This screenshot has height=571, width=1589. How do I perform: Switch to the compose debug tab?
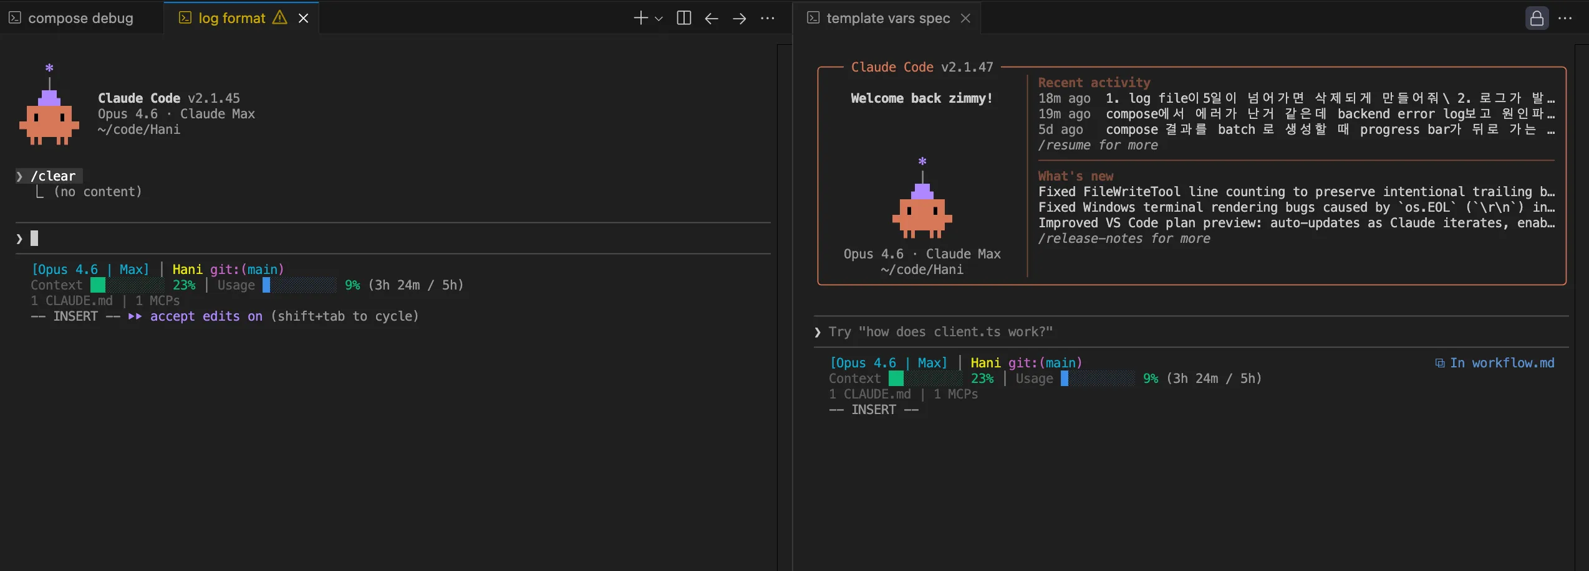tap(80, 18)
